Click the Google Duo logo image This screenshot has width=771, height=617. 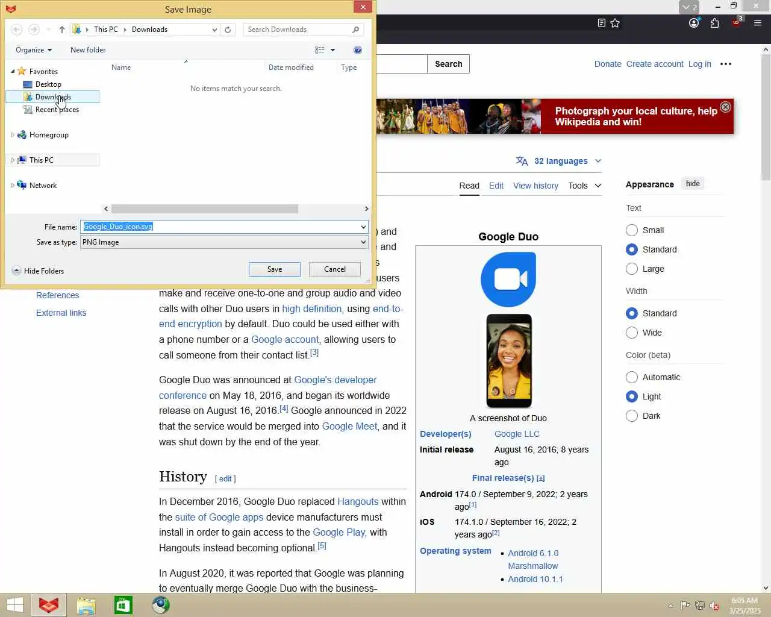[508, 280]
